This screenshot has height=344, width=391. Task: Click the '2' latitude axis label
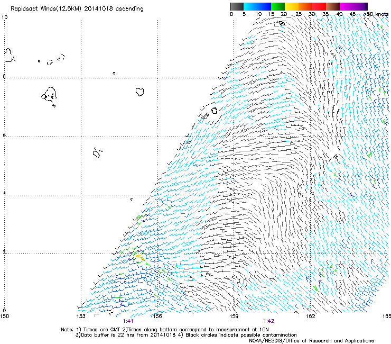point(4,252)
